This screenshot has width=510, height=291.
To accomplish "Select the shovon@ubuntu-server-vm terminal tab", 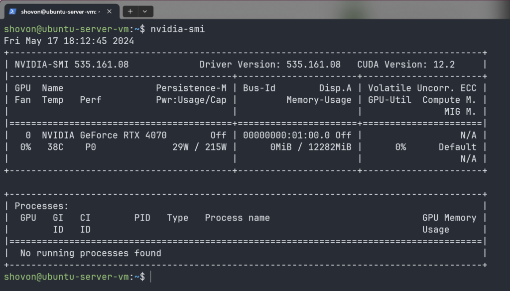I will [x=62, y=12].
